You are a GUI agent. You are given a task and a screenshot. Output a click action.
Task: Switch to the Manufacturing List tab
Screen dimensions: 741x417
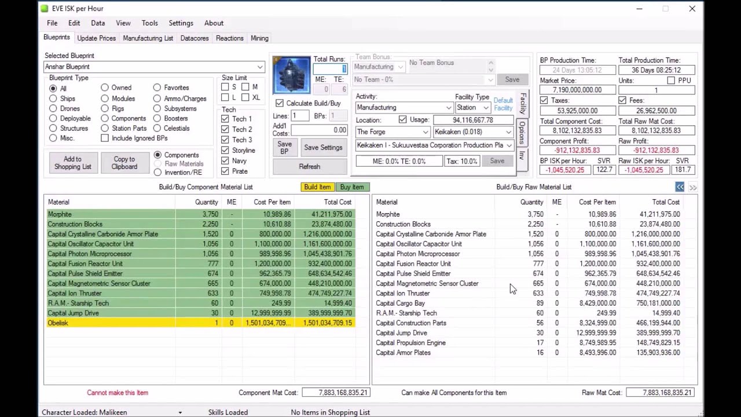148,38
